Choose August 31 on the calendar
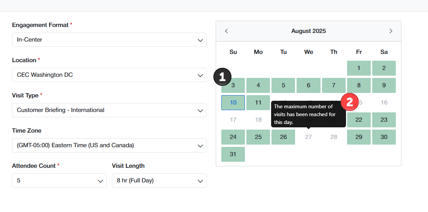This screenshot has height=212, width=428. [x=233, y=154]
